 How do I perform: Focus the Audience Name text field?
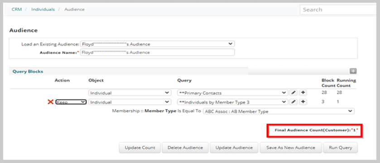(157, 53)
